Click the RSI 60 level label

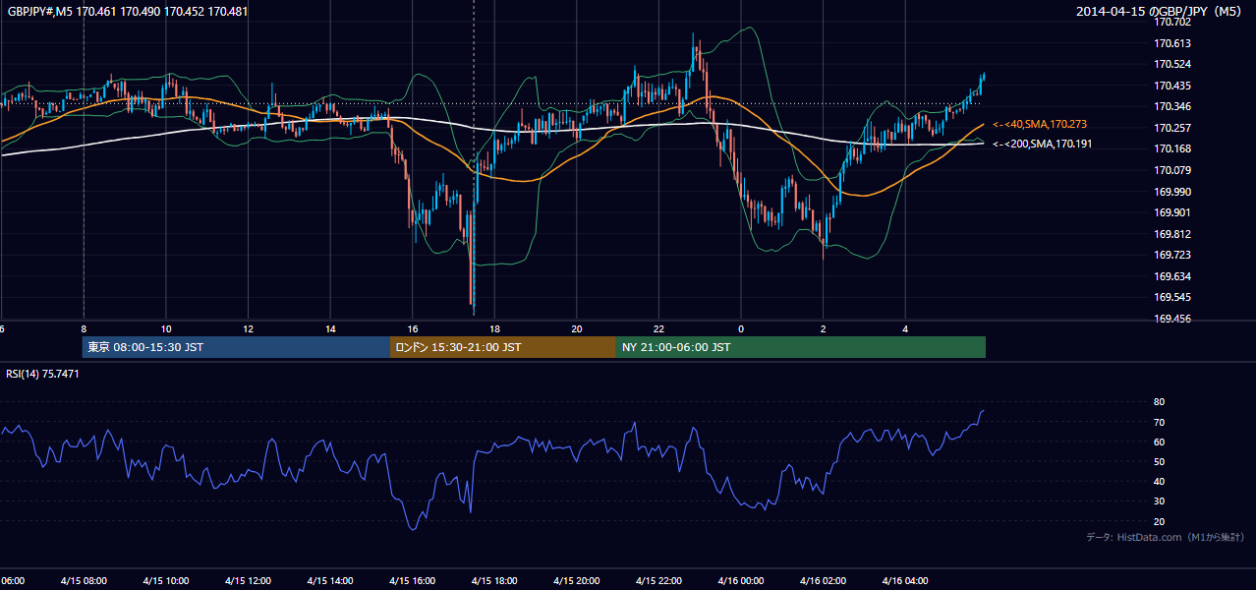(x=1160, y=442)
